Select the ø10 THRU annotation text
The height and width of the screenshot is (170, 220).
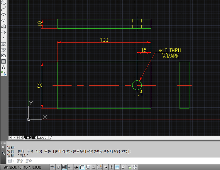170,50
